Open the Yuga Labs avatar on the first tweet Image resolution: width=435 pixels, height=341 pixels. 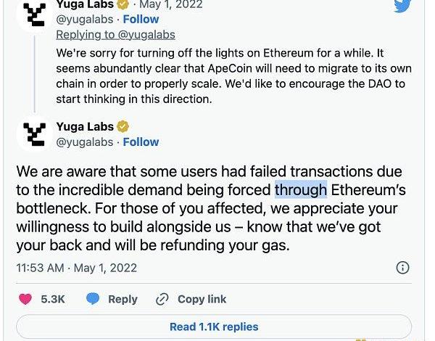[x=33, y=15]
